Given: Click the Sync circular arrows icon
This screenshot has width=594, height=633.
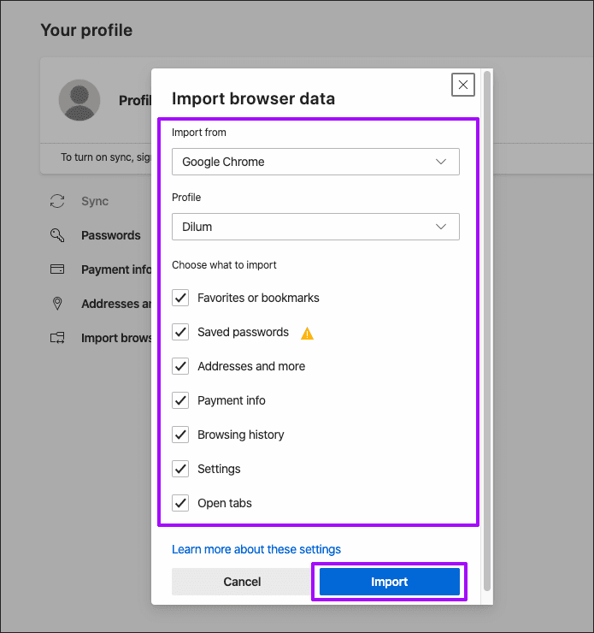Looking at the screenshot, I should 58,201.
